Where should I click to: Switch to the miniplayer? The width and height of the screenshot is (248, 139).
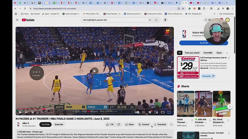tap(156, 112)
